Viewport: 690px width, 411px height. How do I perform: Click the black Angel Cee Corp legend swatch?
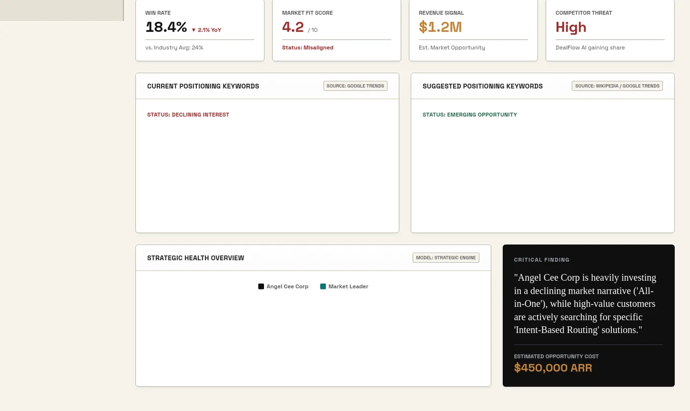tap(261, 287)
